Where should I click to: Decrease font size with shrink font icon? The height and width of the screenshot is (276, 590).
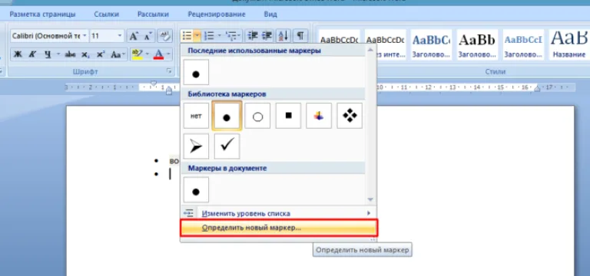147,36
